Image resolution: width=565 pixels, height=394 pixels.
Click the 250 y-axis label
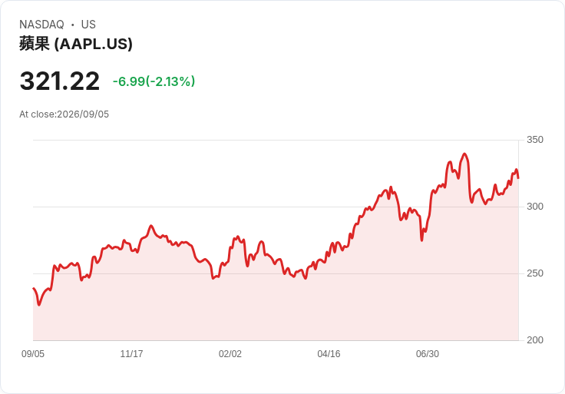(535, 273)
